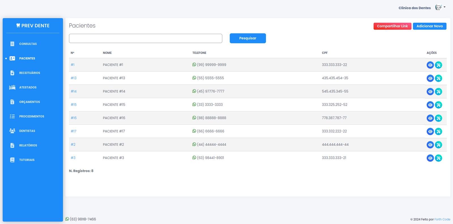Image resolution: width=453 pixels, height=224 pixels.
Task: Select Dentistas in the sidebar
Action: coord(27,131)
